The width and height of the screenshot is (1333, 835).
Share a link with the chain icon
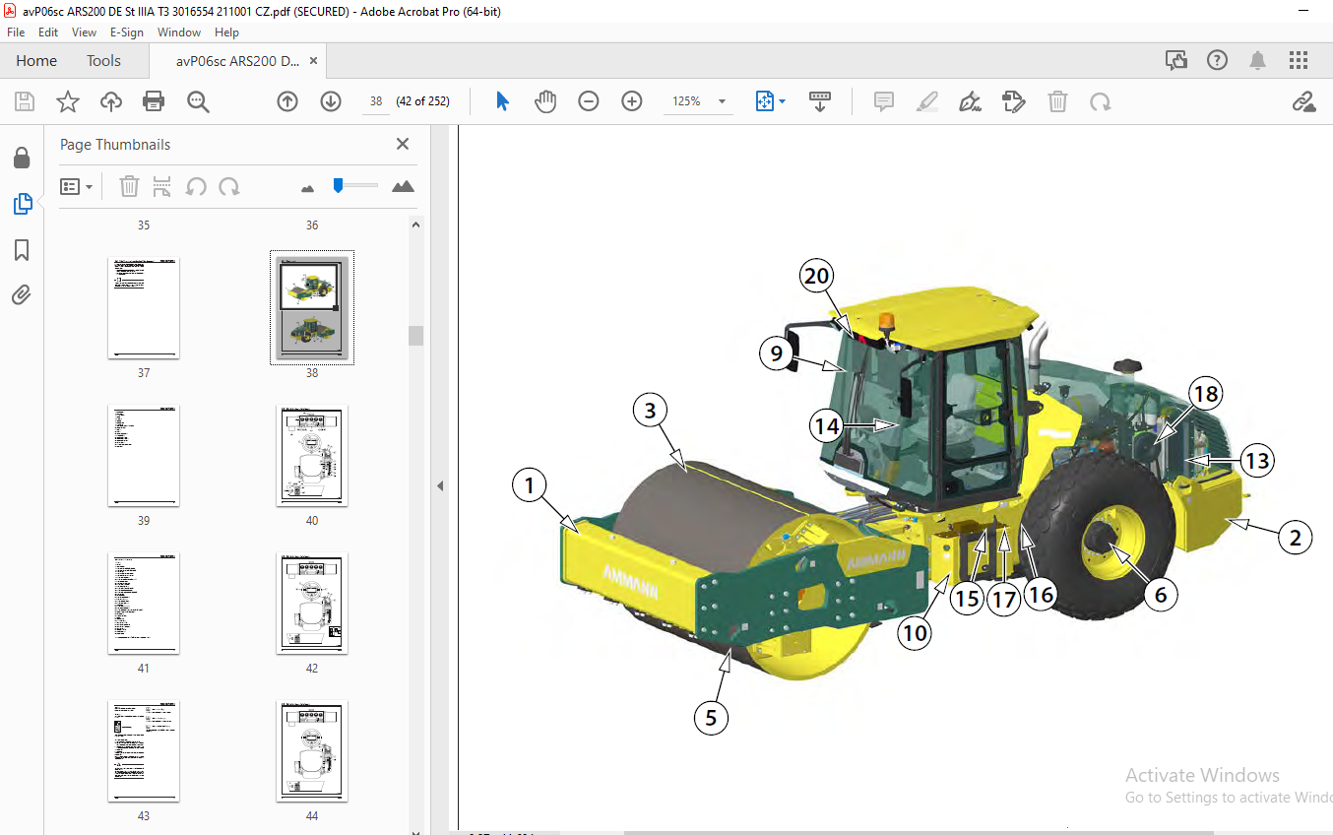tap(1304, 101)
